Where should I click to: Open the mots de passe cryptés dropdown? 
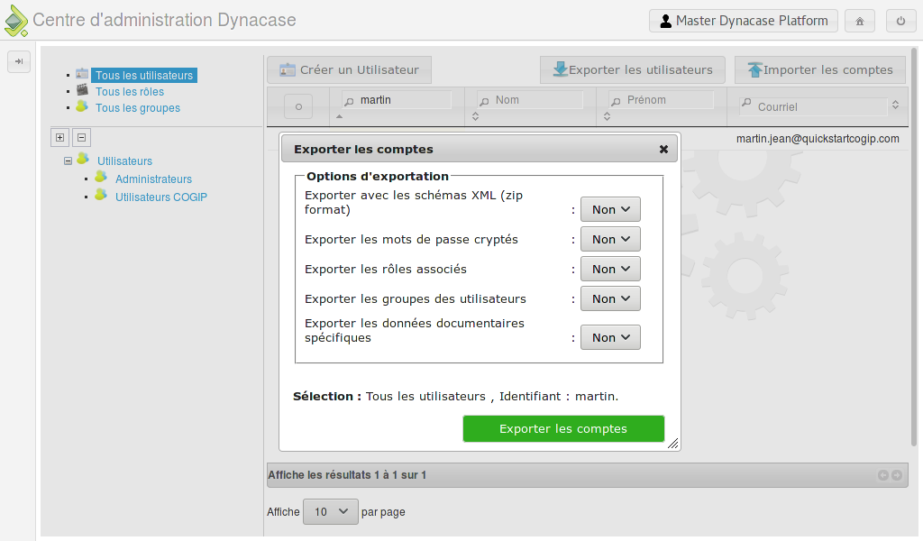coord(610,239)
